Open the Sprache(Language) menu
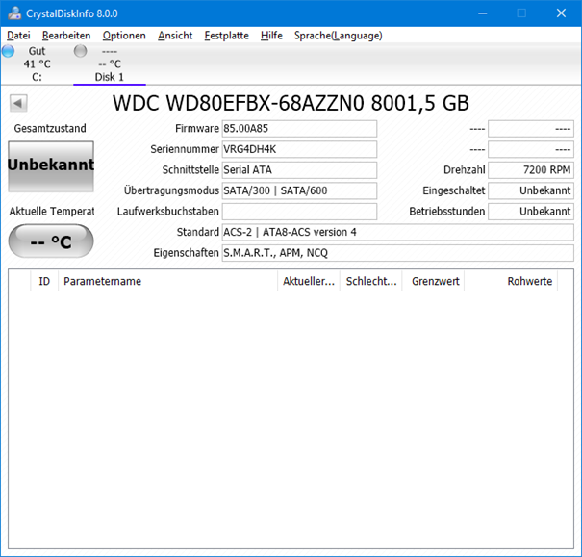This screenshot has width=582, height=557. [339, 36]
